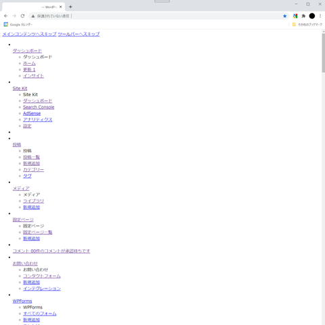Screen dimensions: 325x325
Task: Open ダッシュボード under Site Kit
Action: click(x=37, y=101)
